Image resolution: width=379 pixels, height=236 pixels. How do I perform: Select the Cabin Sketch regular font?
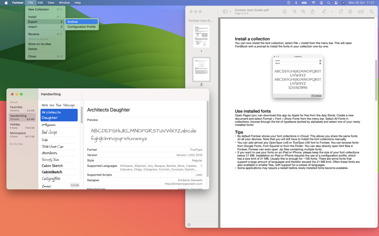click(x=59, y=166)
